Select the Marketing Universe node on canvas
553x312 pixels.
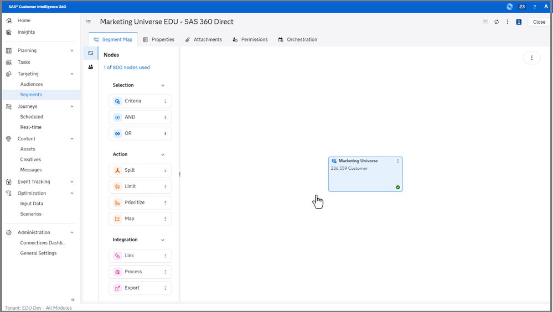(x=365, y=177)
